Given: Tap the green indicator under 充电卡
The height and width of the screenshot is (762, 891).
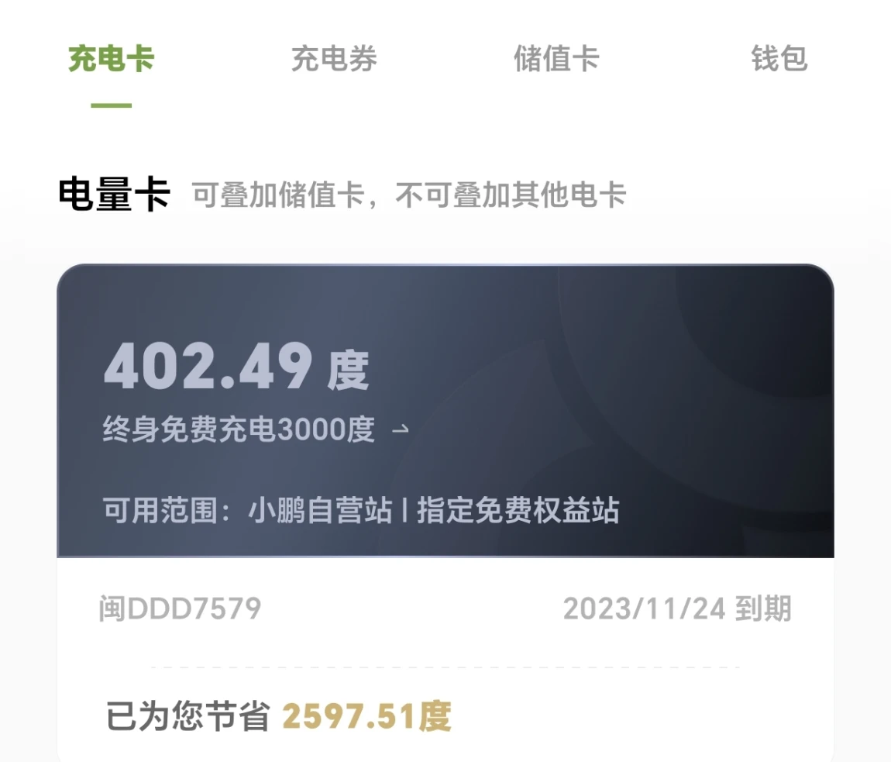Looking at the screenshot, I should [x=112, y=105].
